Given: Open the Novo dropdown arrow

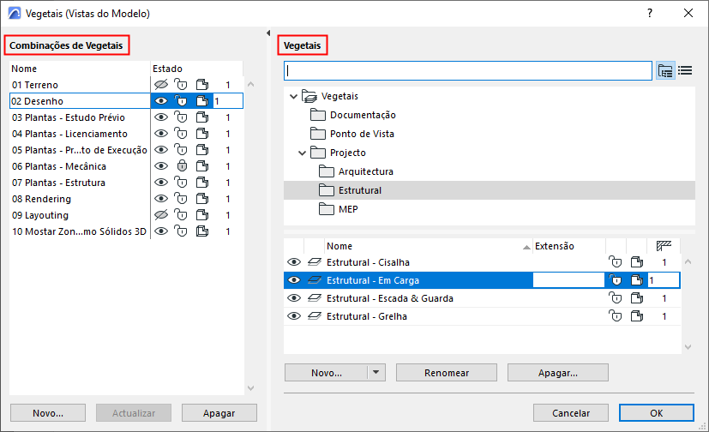Looking at the screenshot, I should [x=376, y=373].
